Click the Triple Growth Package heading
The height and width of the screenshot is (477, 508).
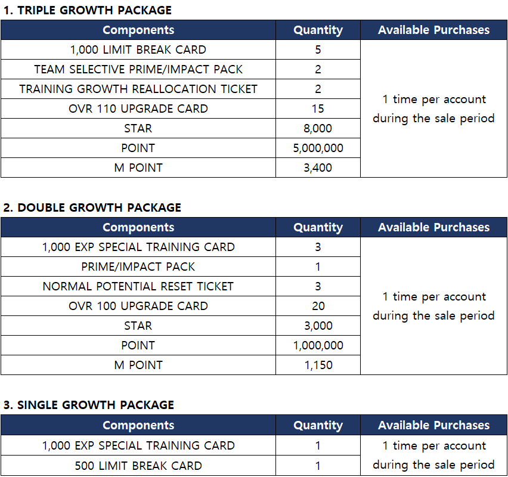pos(88,10)
